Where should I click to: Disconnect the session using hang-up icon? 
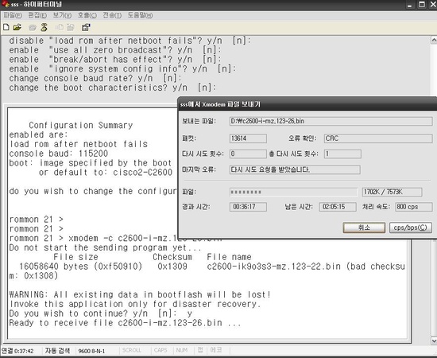44,27
